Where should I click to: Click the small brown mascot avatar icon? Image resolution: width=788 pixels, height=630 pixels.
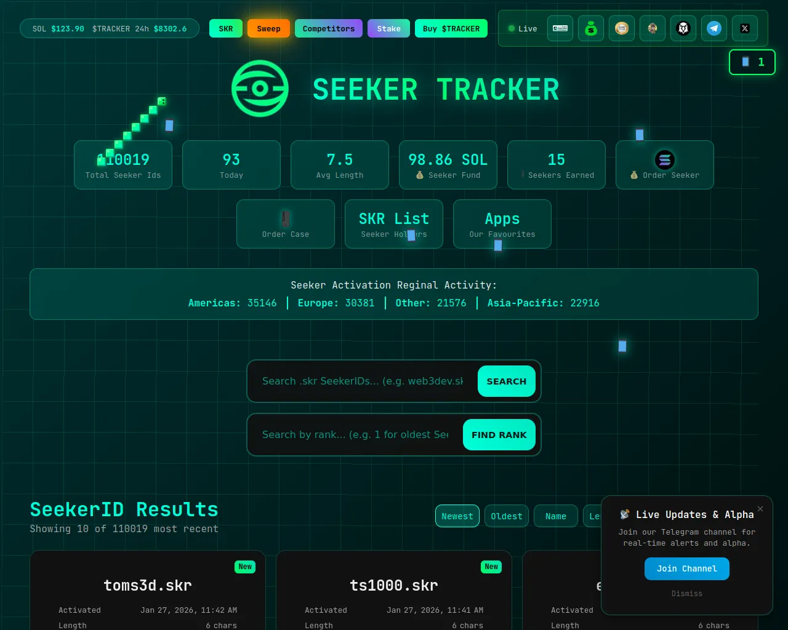[x=653, y=28]
